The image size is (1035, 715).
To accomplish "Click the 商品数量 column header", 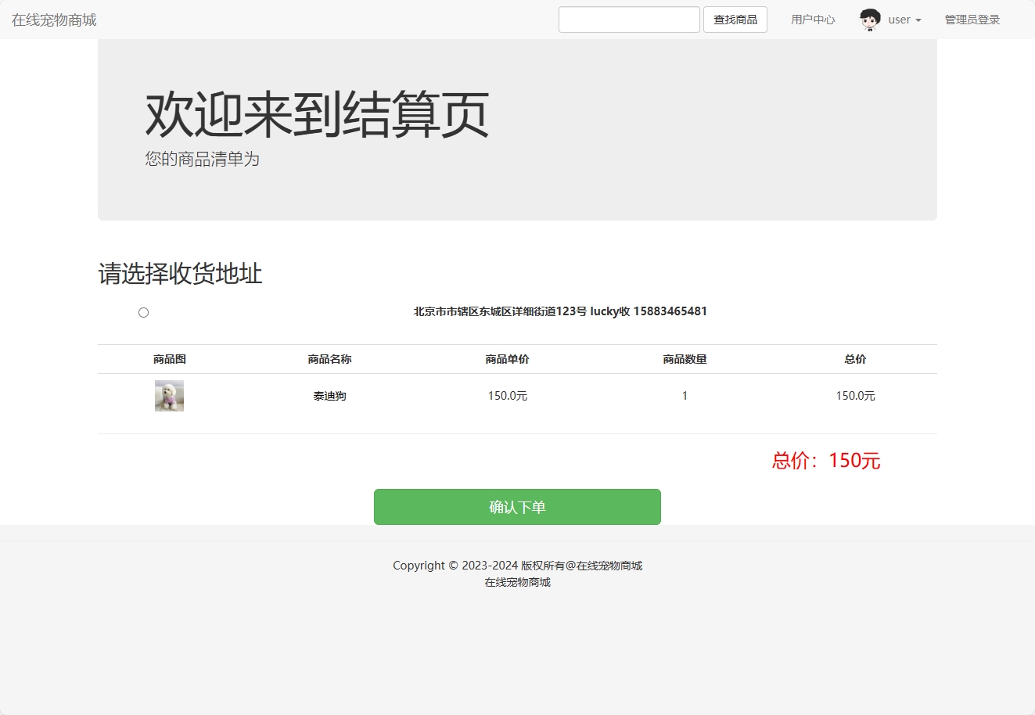I will click(x=685, y=359).
